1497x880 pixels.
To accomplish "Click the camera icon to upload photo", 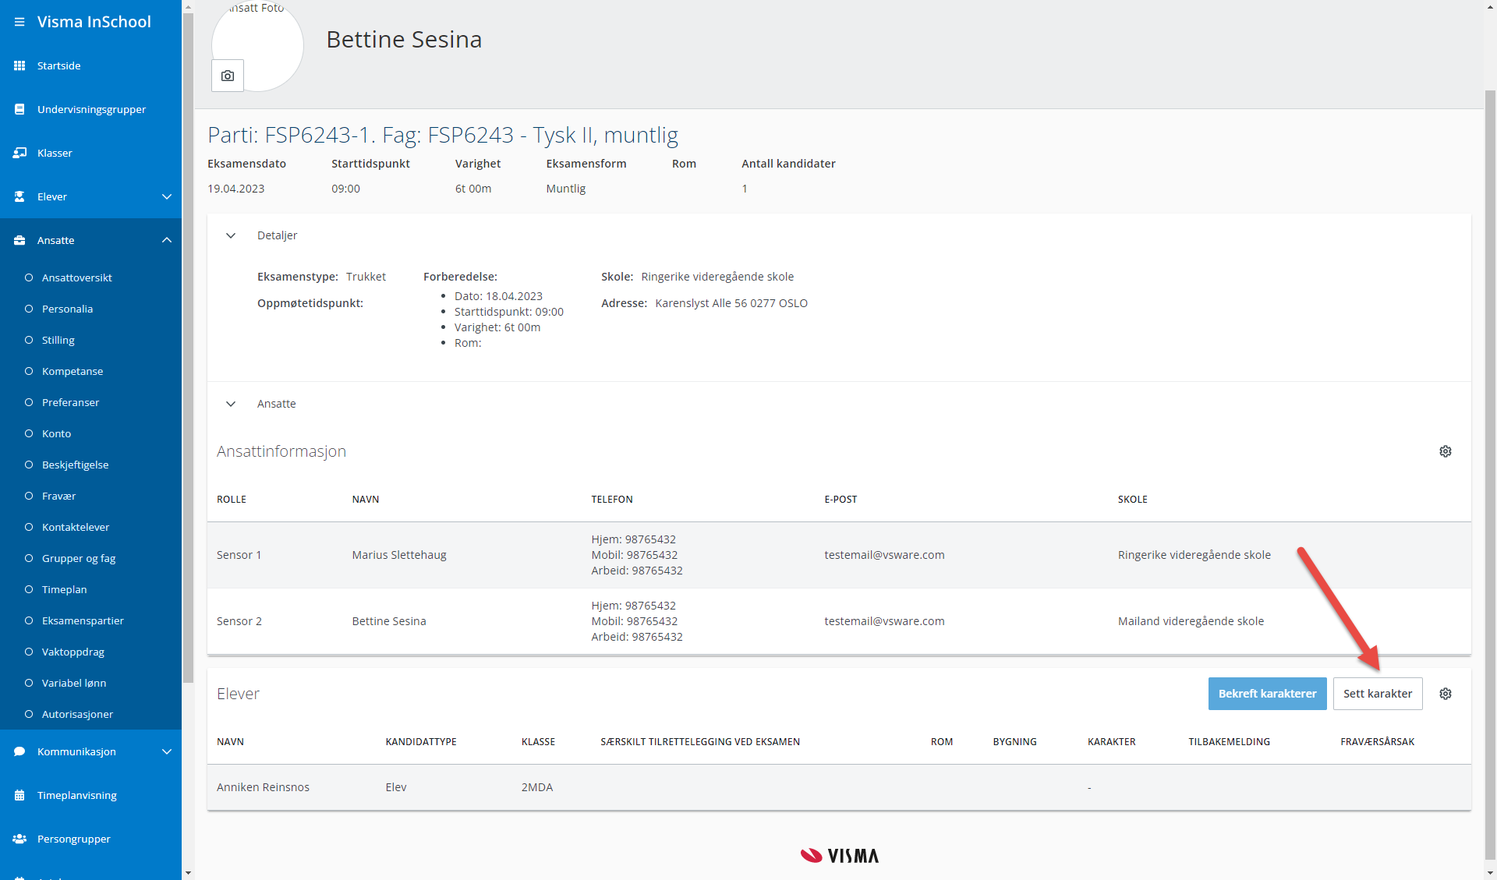I will tap(228, 76).
